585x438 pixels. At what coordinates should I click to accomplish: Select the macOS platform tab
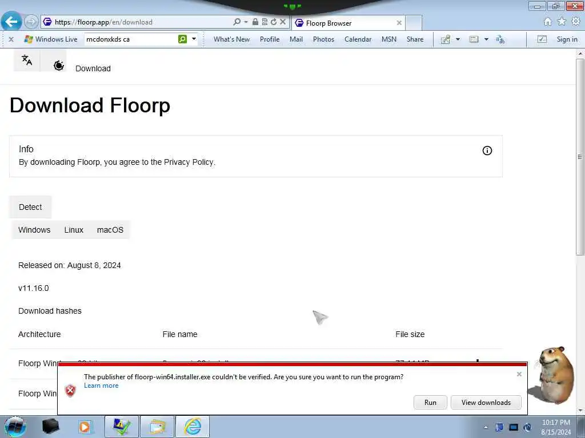[110, 230]
